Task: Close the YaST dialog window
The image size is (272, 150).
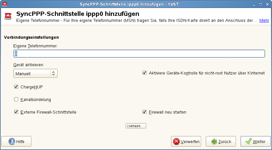Action: (x=267, y=4)
